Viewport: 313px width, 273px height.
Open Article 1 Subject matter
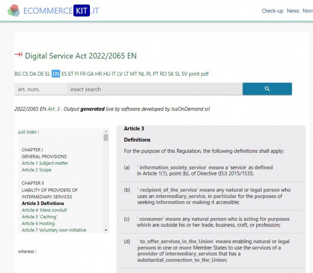coord(45,163)
